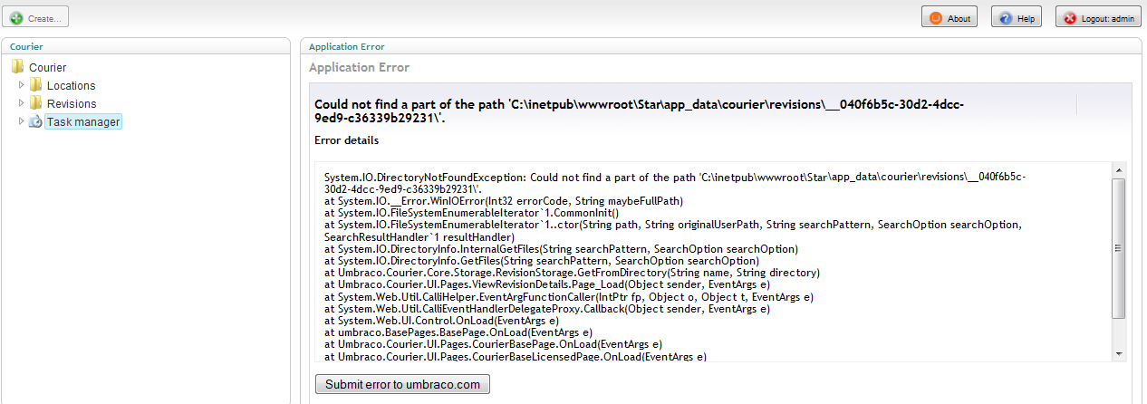
Task: Click the System.Web.UI.Control.OnLoad line
Action: pyautogui.click(x=441, y=320)
